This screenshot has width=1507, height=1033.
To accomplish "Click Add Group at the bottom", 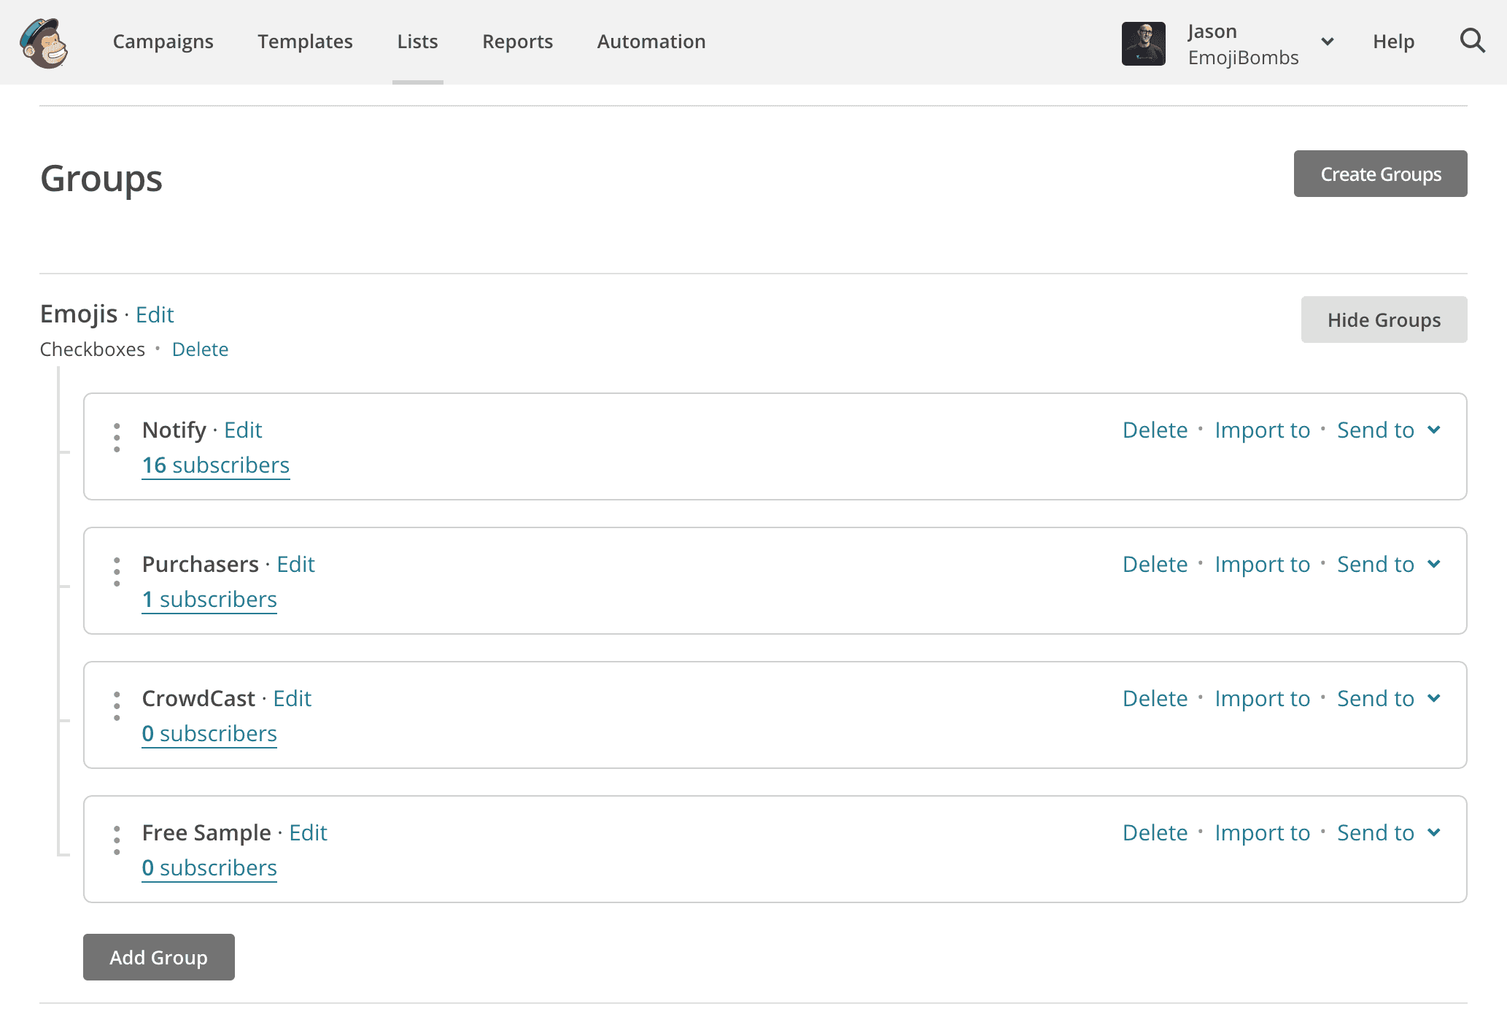I will [158, 957].
